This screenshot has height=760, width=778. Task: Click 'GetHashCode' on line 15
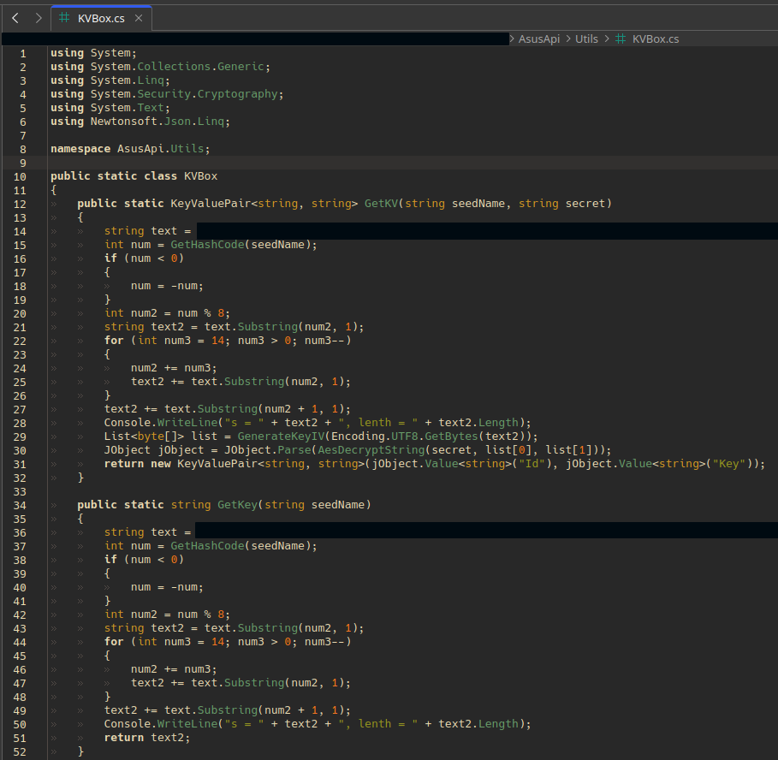(x=207, y=245)
